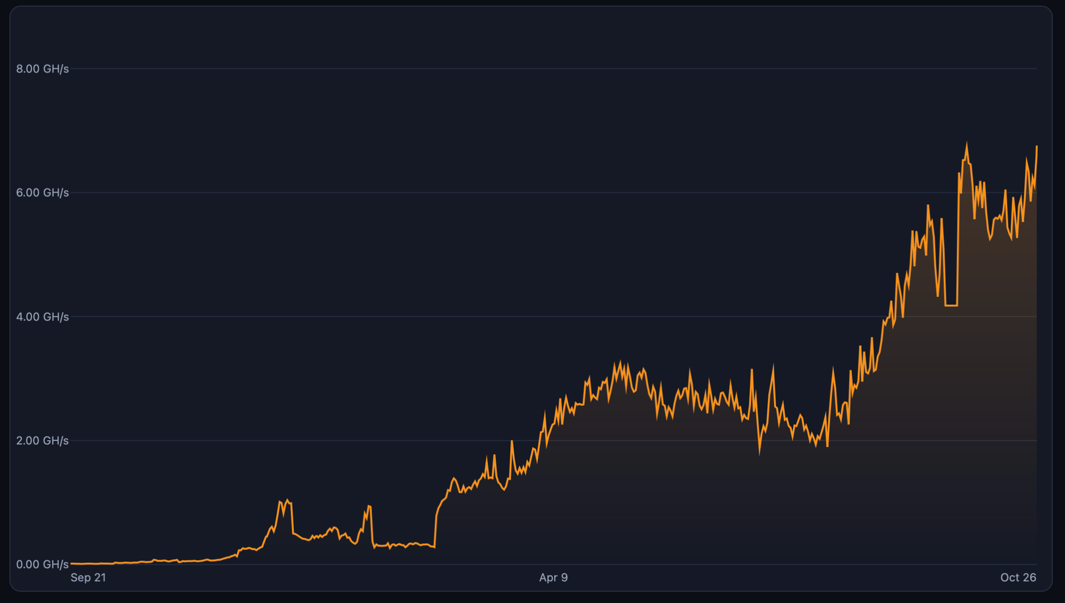Click the mid-chart crest just above 3 GH/s
Image resolution: width=1065 pixels, height=603 pixels.
click(621, 362)
